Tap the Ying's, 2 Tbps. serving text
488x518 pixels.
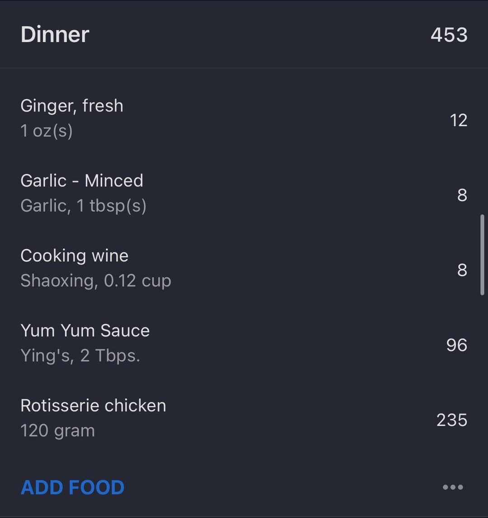click(x=80, y=356)
